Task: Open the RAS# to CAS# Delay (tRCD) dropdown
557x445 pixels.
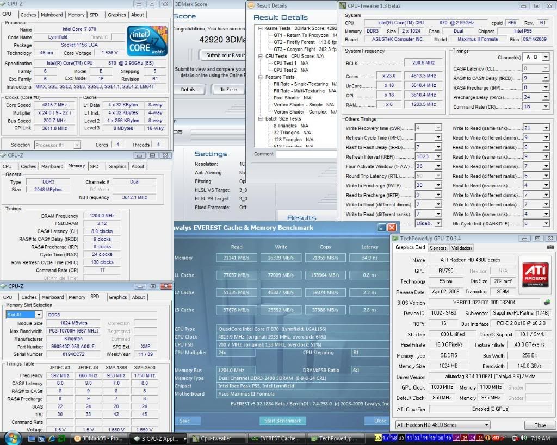Action: pos(546,78)
